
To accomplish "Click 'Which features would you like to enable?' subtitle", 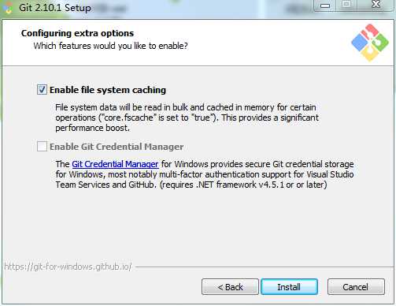I will tap(111, 46).
